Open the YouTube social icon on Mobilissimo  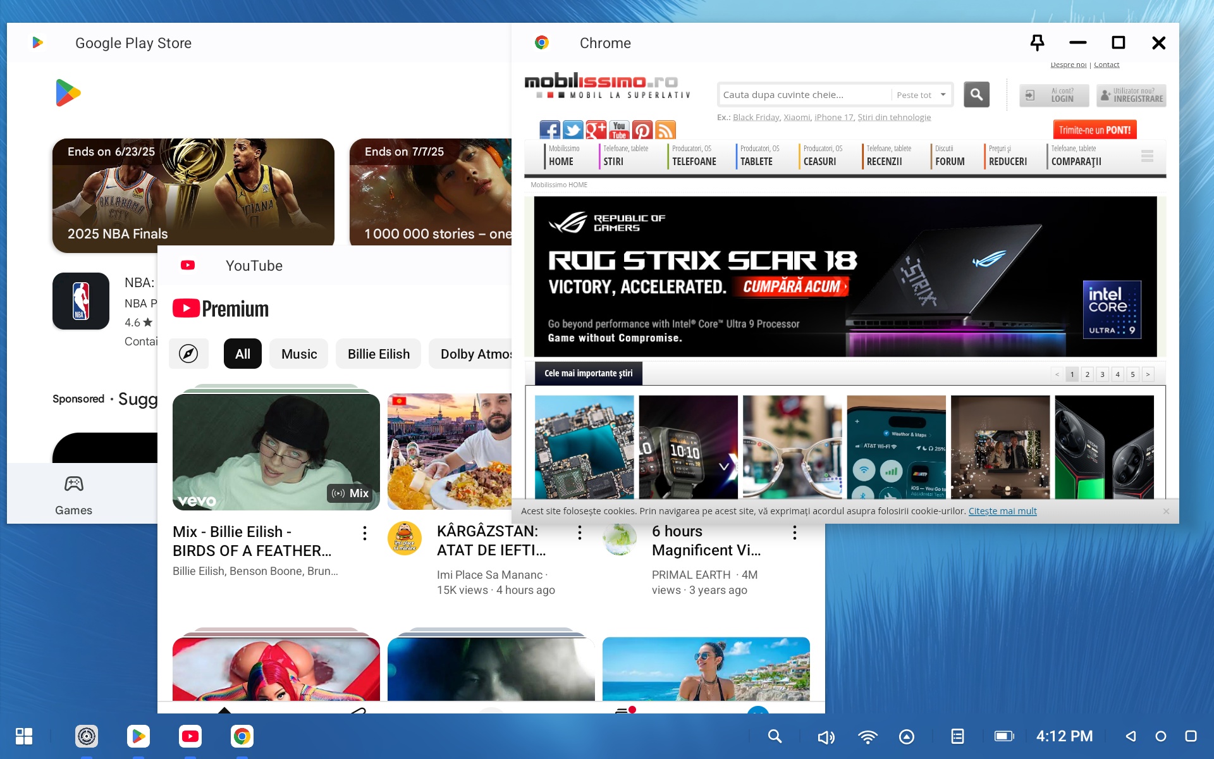coord(619,130)
